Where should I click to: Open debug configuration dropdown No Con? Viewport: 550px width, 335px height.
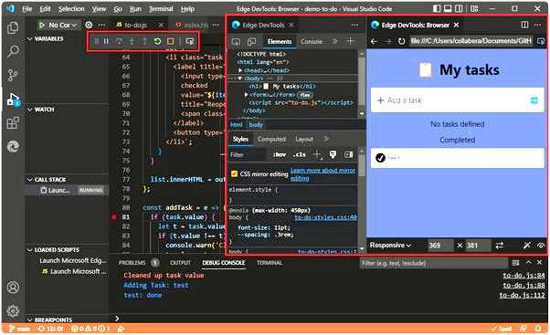point(62,25)
